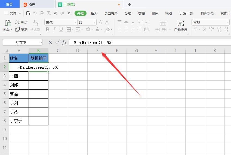Viewport: 231px width, 155px height.
Task: Open the 首页 tab
Action: coord(10,4)
